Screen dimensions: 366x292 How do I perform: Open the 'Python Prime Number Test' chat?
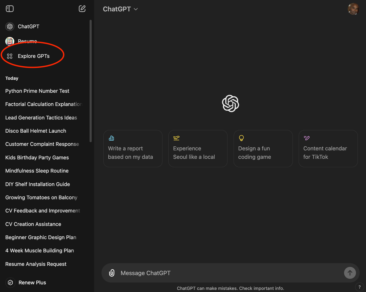click(37, 91)
